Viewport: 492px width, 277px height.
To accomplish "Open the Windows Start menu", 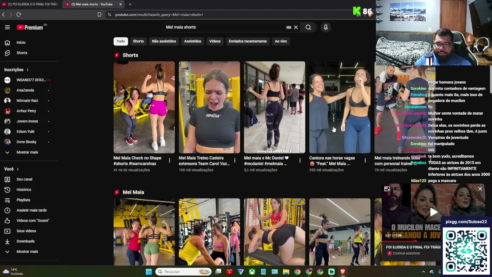I will pyautogui.click(x=149, y=272).
